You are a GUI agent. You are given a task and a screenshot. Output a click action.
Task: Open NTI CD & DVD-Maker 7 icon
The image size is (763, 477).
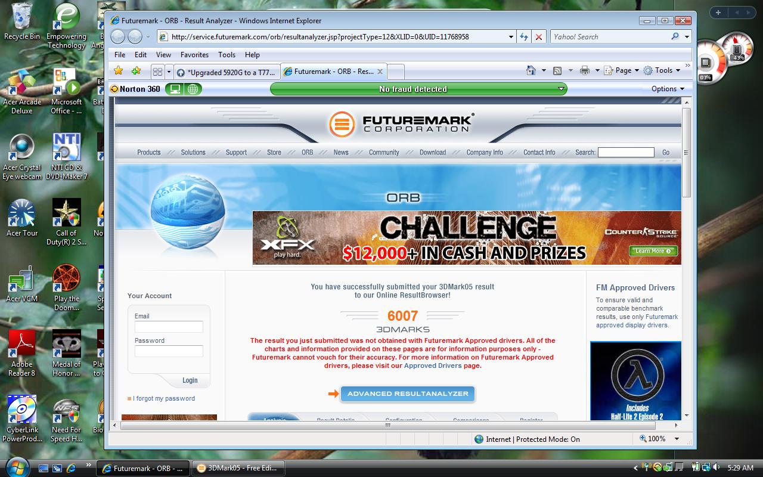click(x=66, y=156)
